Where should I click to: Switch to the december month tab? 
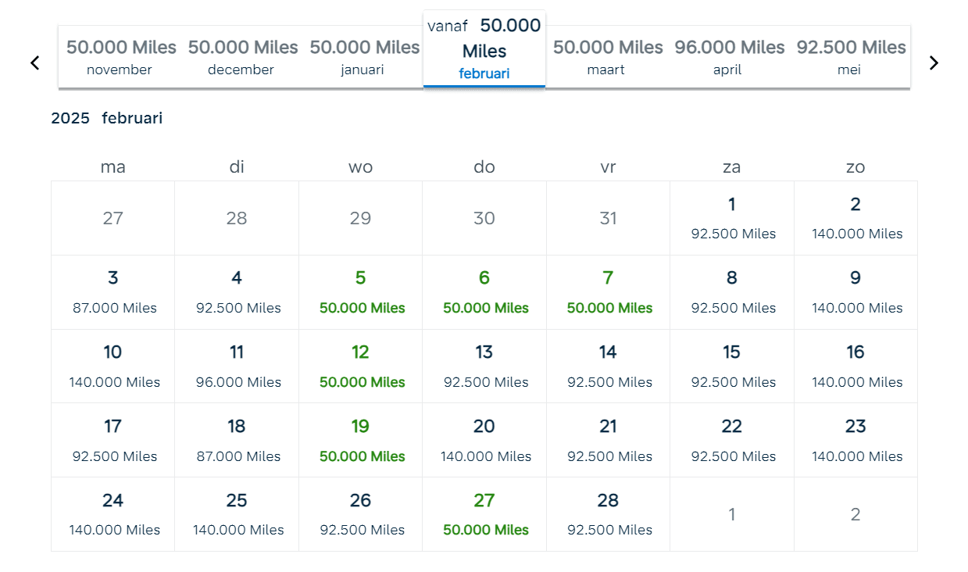coord(241,57)
